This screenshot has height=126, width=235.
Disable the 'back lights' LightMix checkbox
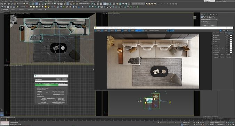214,50
